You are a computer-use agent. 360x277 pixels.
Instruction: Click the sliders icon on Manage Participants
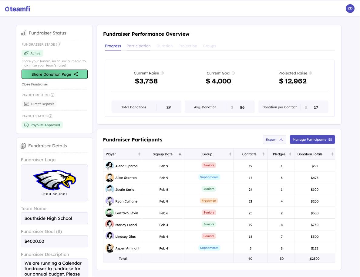(x=330, y=139)
